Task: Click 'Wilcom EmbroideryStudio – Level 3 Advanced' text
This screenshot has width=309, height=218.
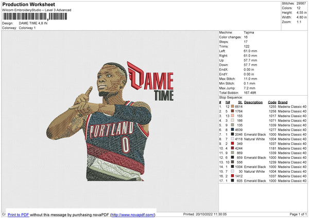Action: (x=37, y=10)
